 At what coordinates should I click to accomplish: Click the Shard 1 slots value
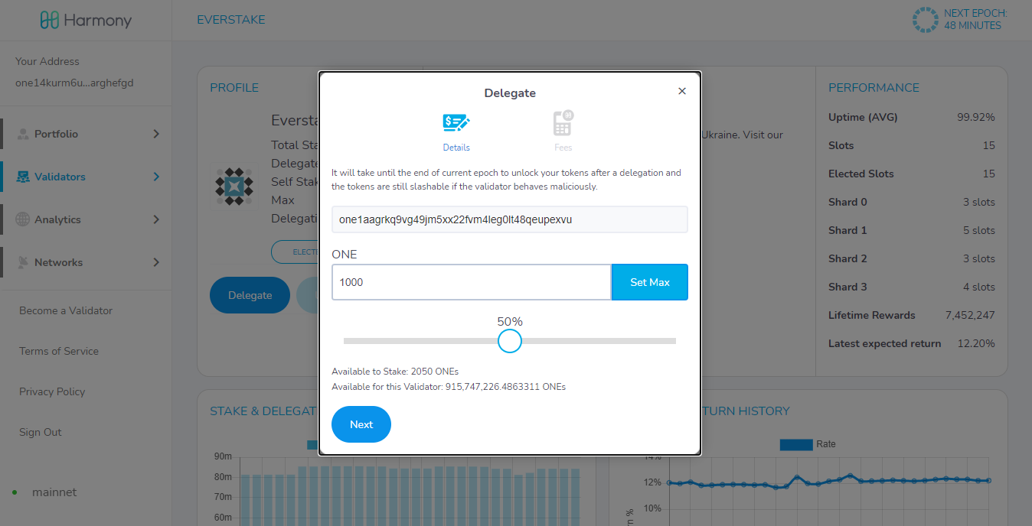click(x=979, y=230)
